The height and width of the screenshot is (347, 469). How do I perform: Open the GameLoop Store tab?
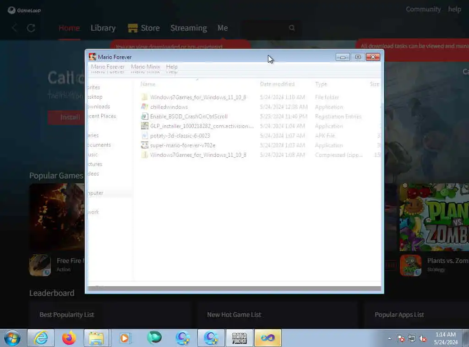click(x=144, y=28)
